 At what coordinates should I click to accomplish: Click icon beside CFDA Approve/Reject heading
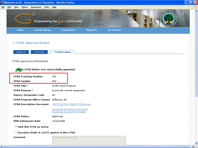[x=14, y=43]
